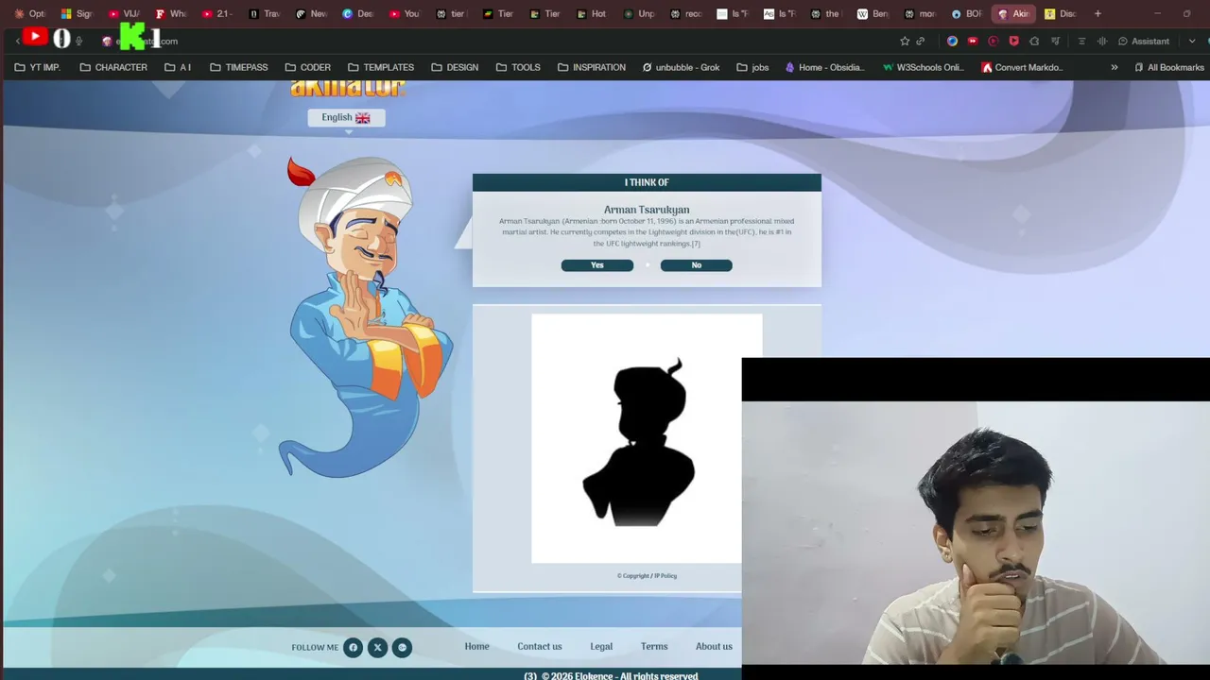Switch to the reco browser tab

coord(687,14)
